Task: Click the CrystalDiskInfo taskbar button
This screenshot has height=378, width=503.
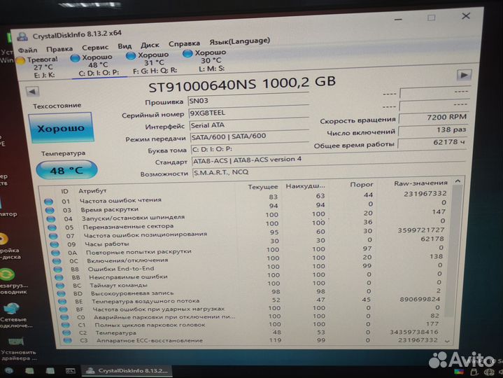Action: pyautogui.click(x=127, y=371)
